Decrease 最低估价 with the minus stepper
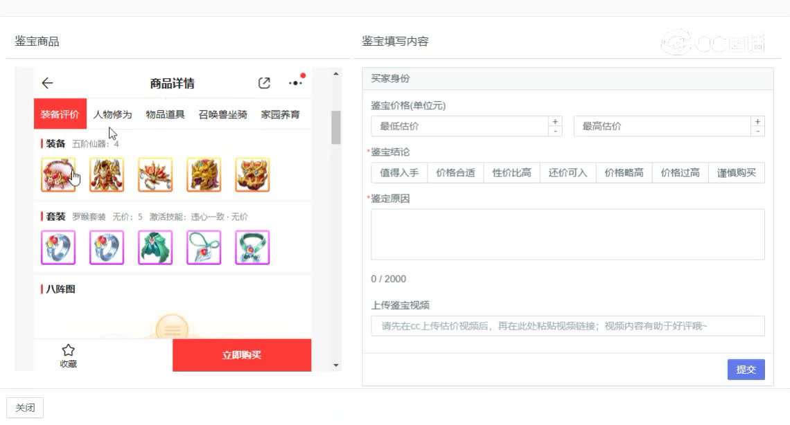790x425 pixels. click(555, 132)
